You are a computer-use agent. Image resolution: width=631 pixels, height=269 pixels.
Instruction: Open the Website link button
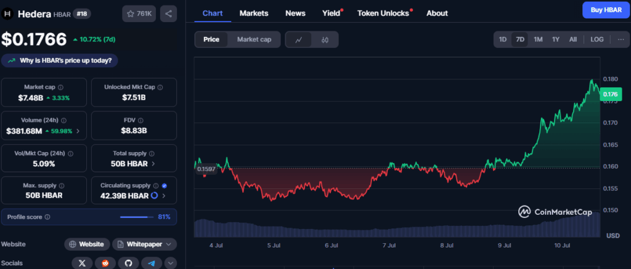tap(87, 244)
